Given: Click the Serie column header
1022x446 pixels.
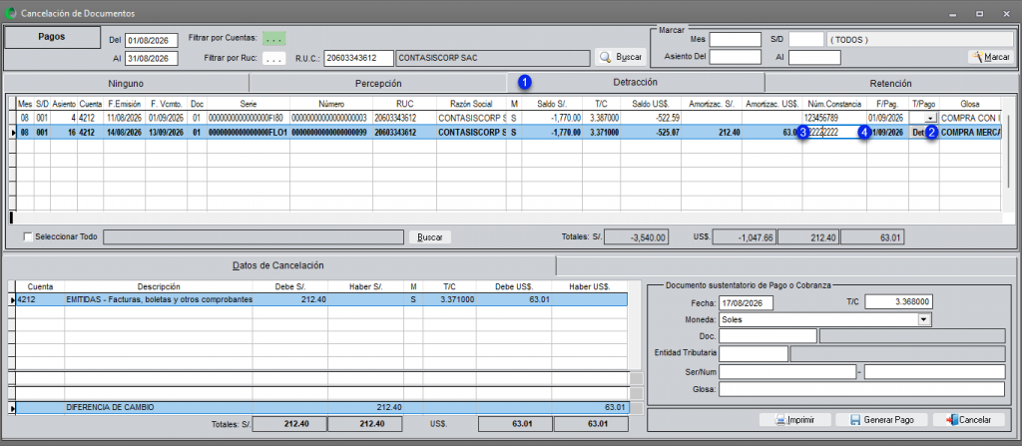Looking at the screenshot, I should [249, 104].
